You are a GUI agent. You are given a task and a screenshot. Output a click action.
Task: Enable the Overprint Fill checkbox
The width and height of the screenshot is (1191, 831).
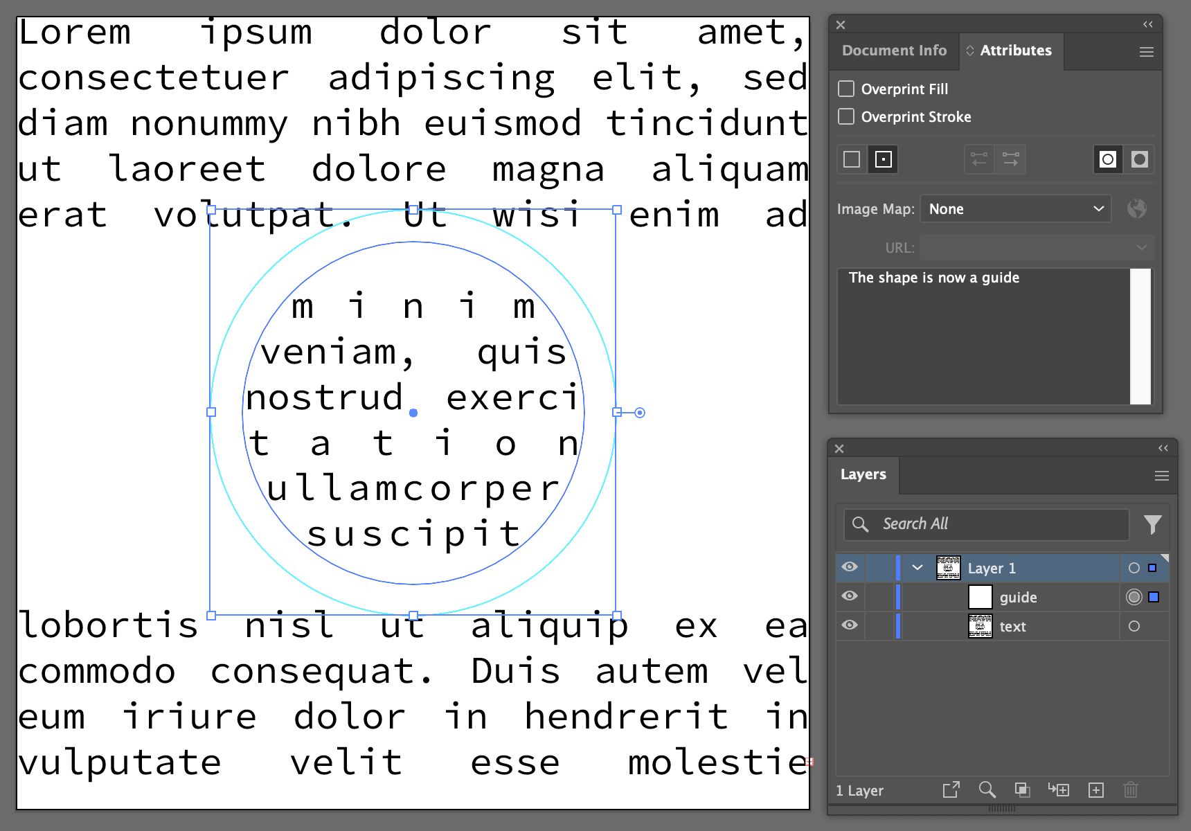(846, 89)
